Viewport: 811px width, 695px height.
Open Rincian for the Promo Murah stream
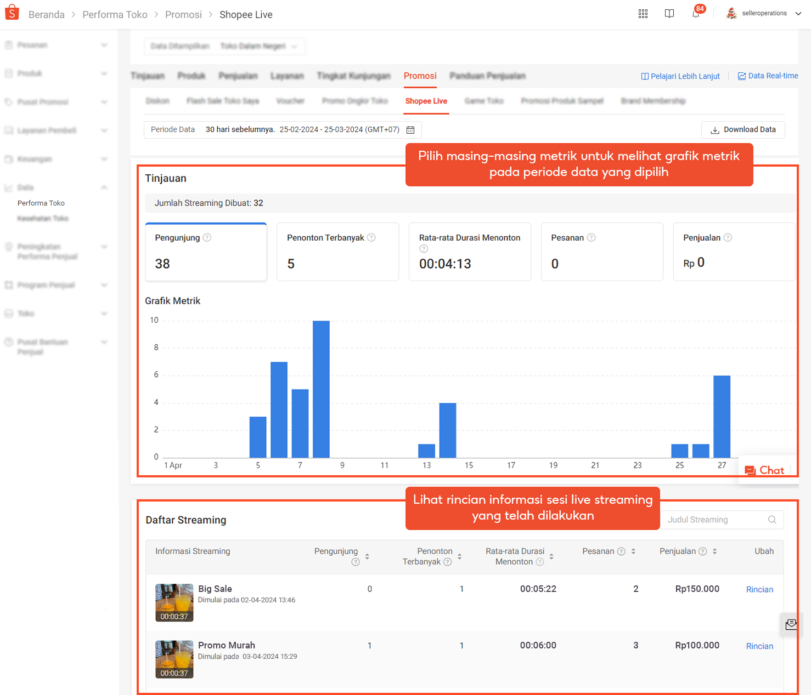[x=759, y=646]
